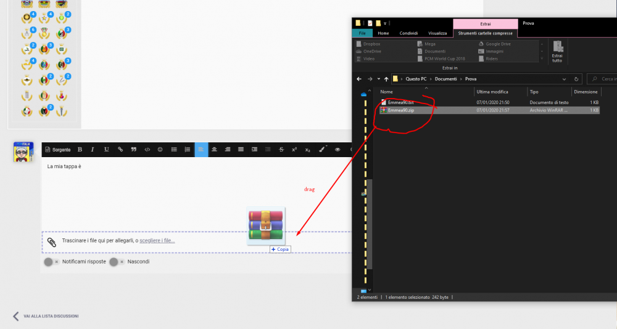The width and height of the screenshot is (617, 329).
Task: Click Explorer back arrow
Action: tap(359, 79)
